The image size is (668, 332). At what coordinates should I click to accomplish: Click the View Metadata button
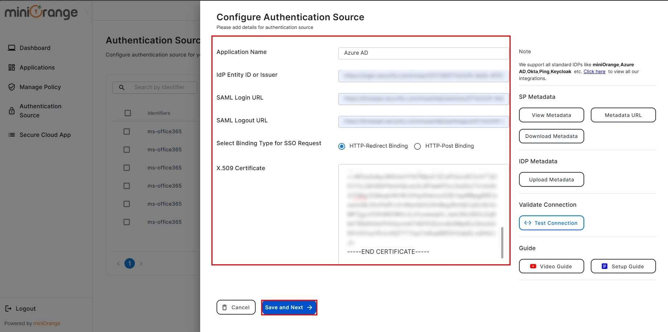[x=551, y=115]
